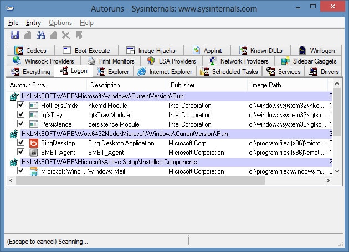Switch to the Network Providers tab
The width and height of the screenshot is (349, 252).
[239, 61]
